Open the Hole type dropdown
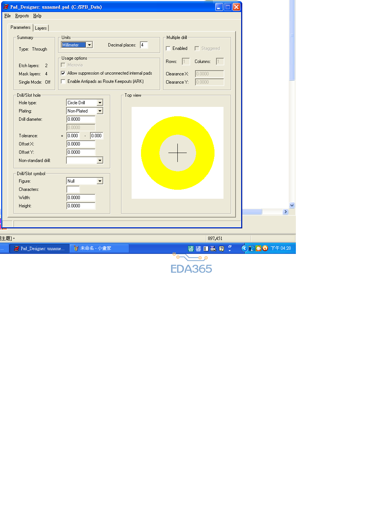The image size is (384, 525). click(x=100, y=103)
